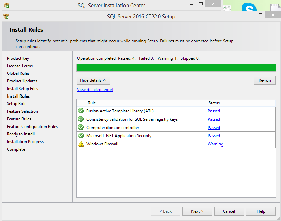Click the Cancel button

click(x=229, y=211)
